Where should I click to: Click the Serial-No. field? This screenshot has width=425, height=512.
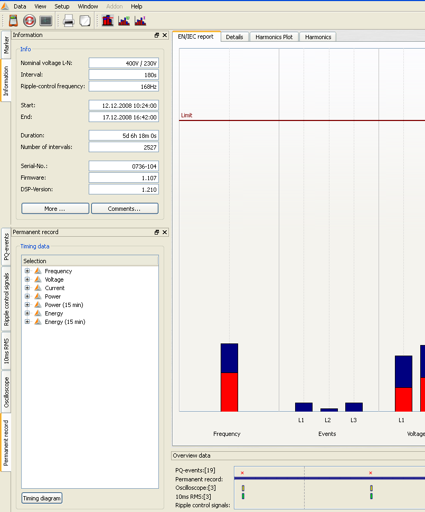pyautogui.click(x=124, y=166)
